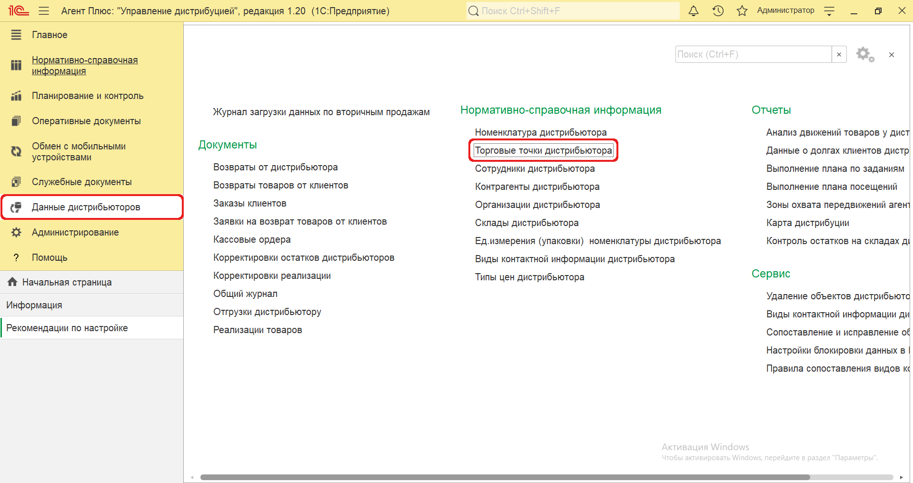Switch to the Информация tab
The image size is (913, 483).
click(91, 305)
